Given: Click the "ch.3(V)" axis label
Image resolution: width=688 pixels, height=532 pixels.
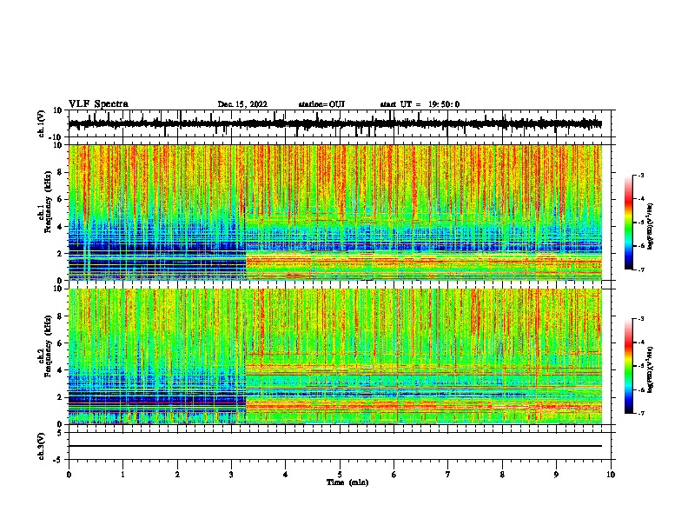Looking at the screenshot, I should (42, 446).
